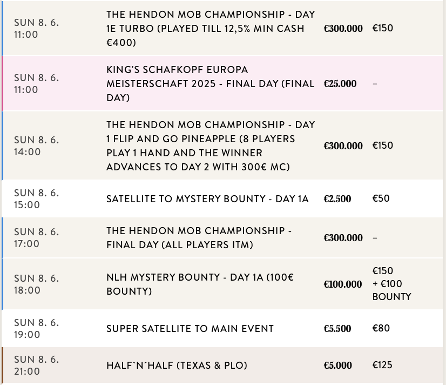Open Hendon Mob Championship Final Day row
This screenshot has width=446, height=385.
coord(199,237)
